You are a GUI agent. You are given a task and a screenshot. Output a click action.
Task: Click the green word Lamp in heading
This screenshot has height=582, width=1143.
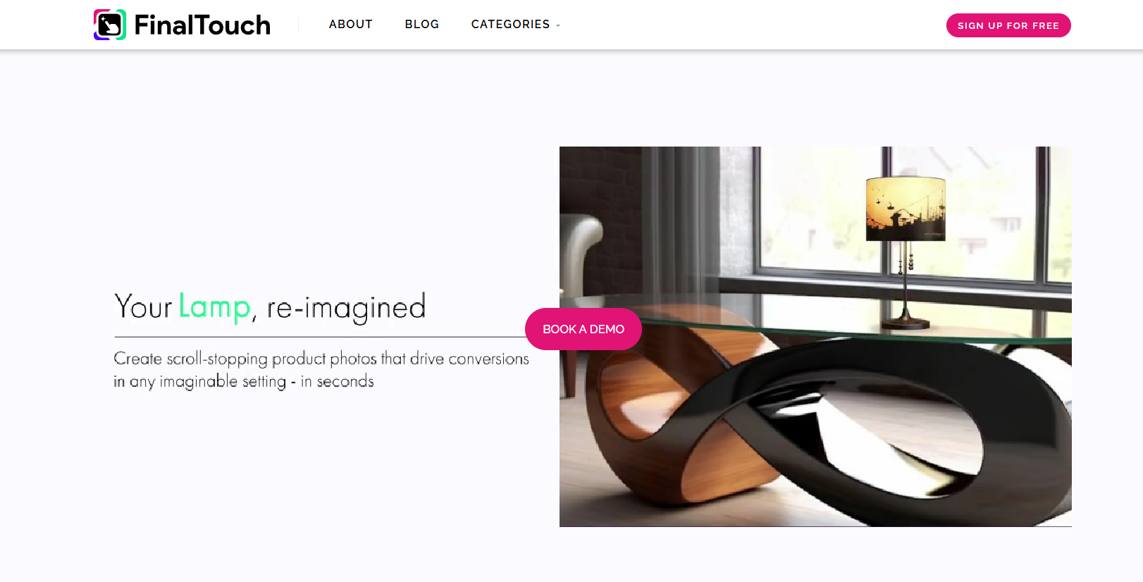click(x=214, y=307)
